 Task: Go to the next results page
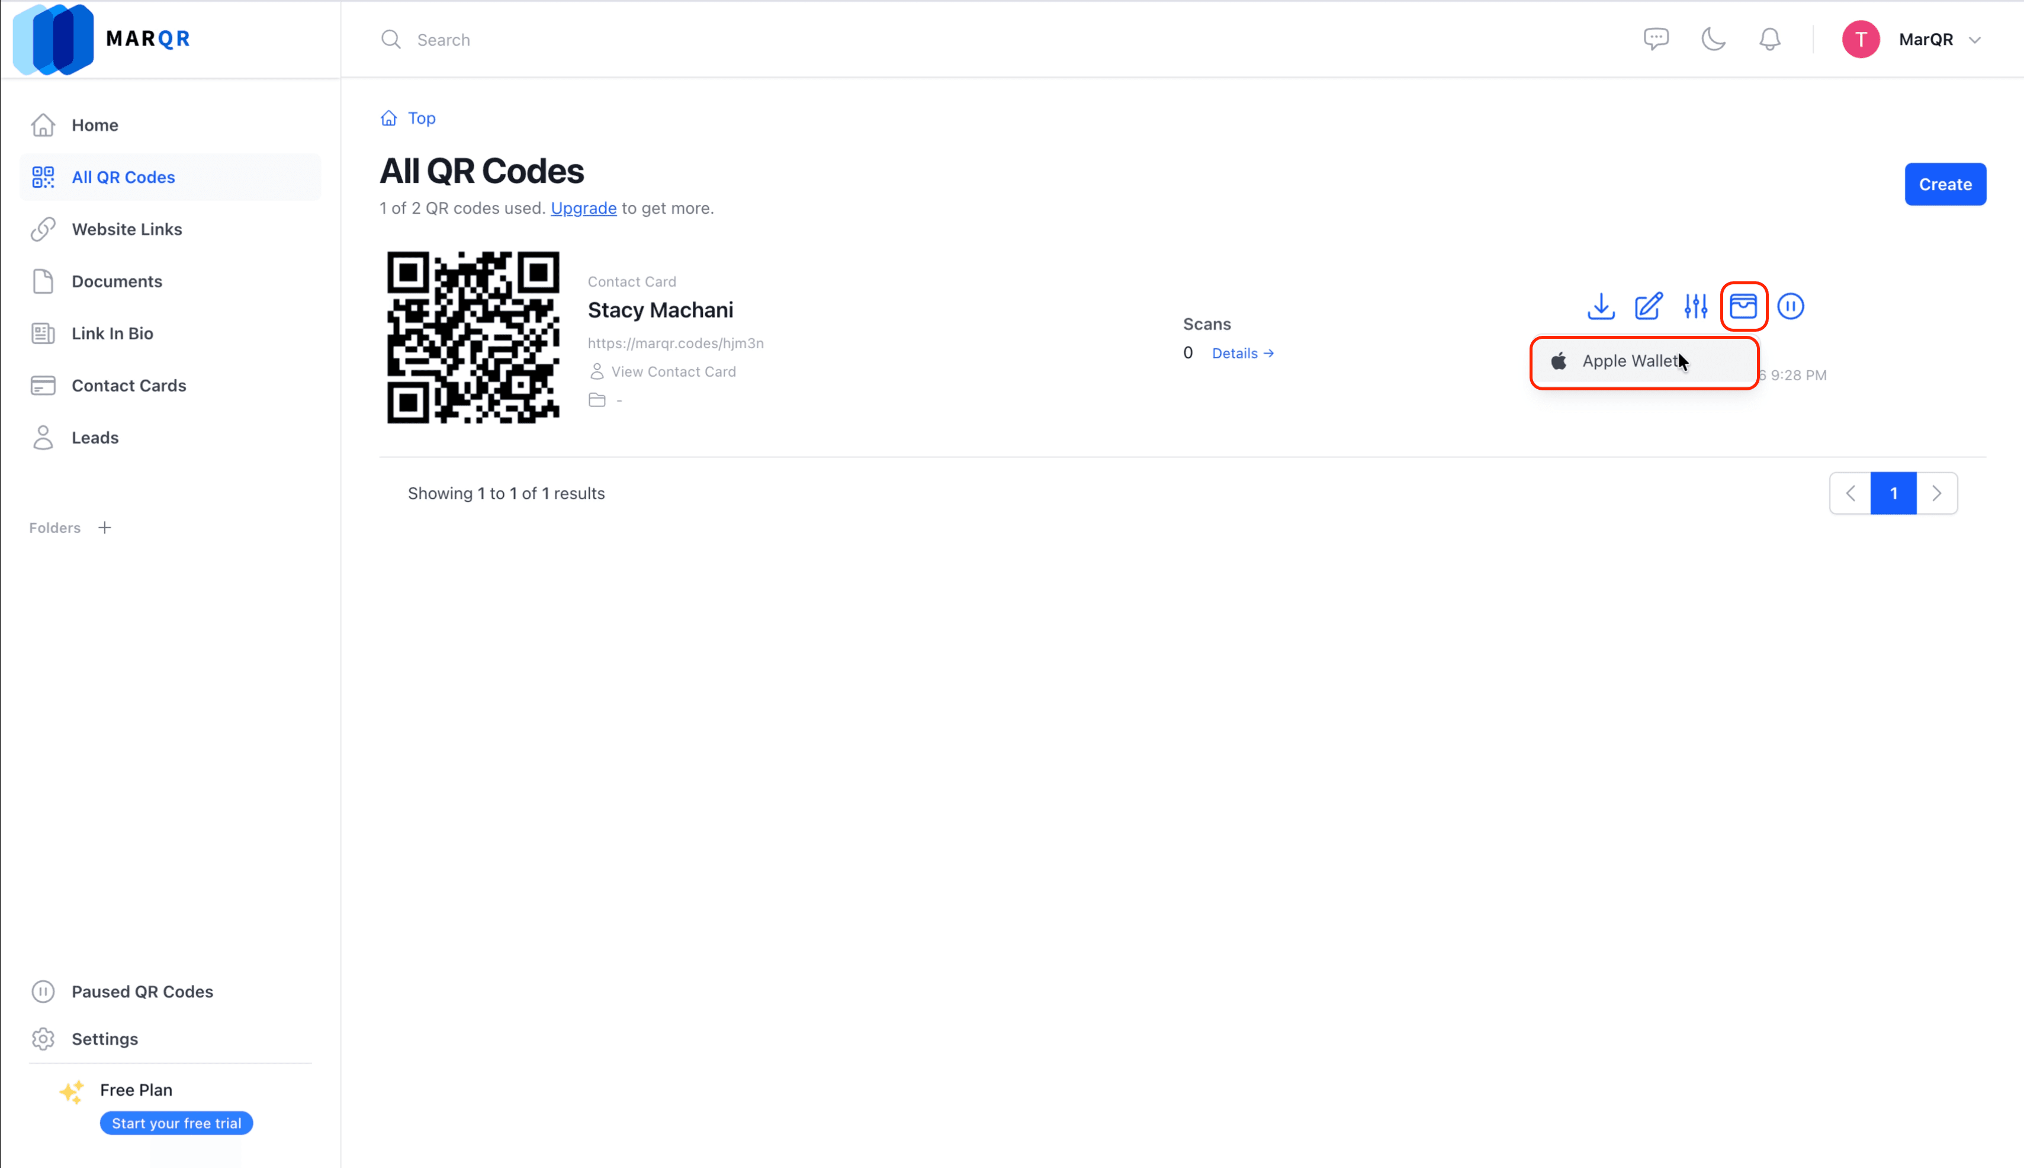[x=1938, y=493]
